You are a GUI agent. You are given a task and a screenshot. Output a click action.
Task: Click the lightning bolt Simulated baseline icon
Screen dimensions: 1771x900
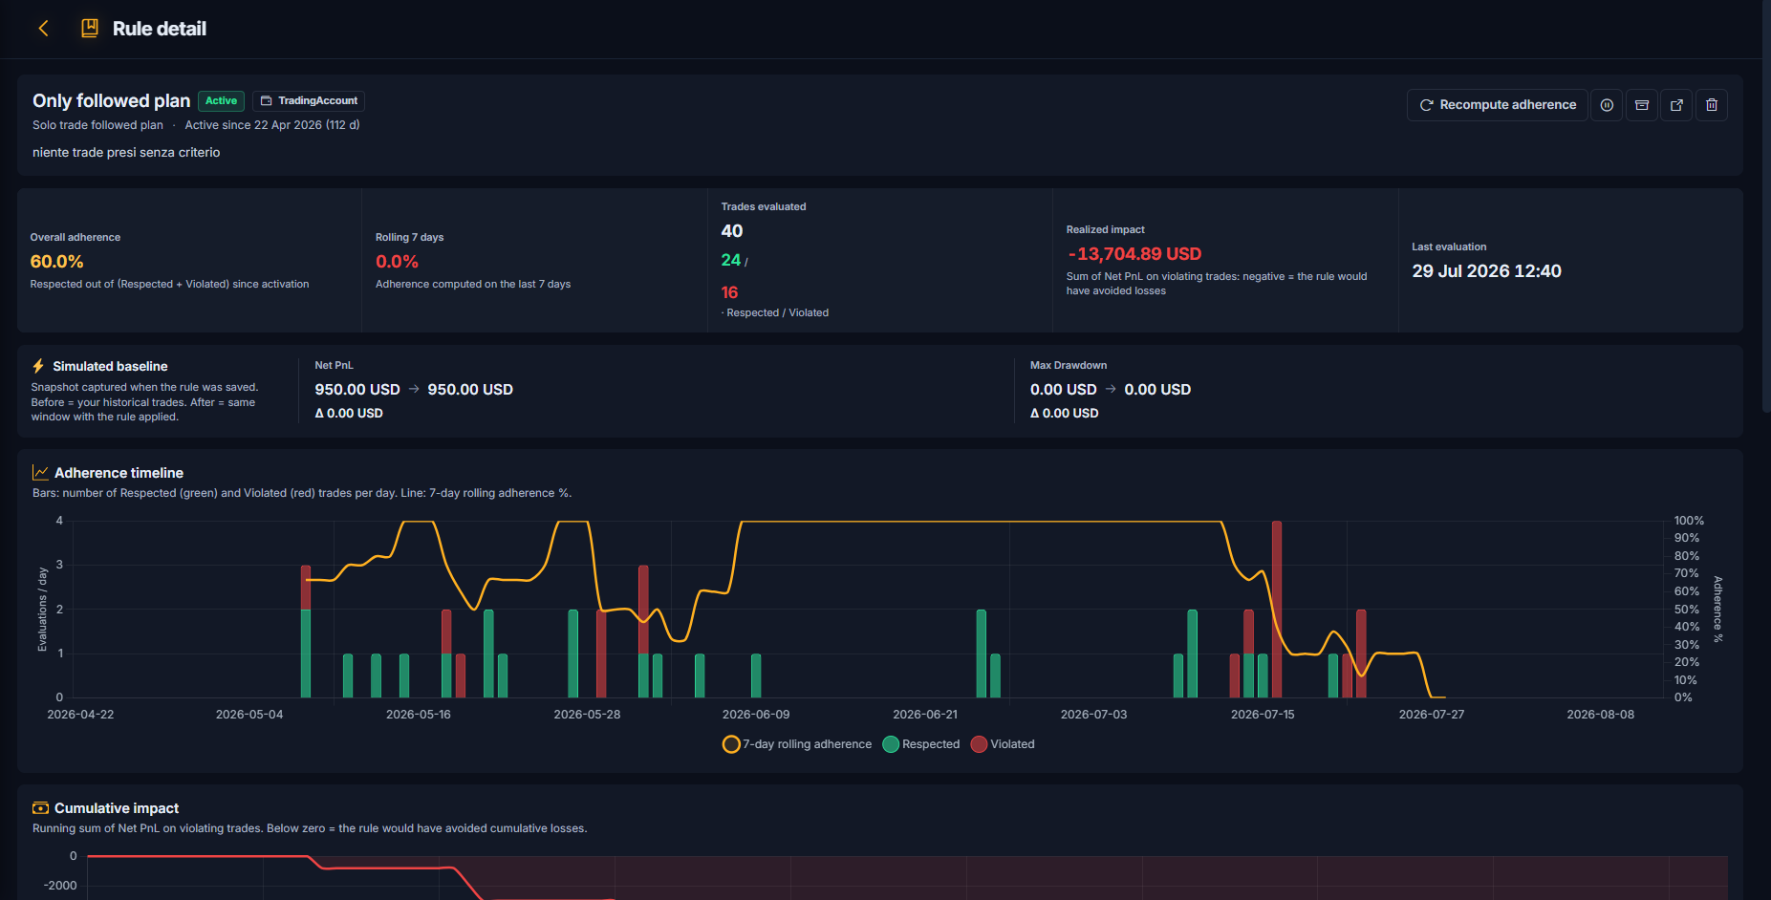coord(38,366)
